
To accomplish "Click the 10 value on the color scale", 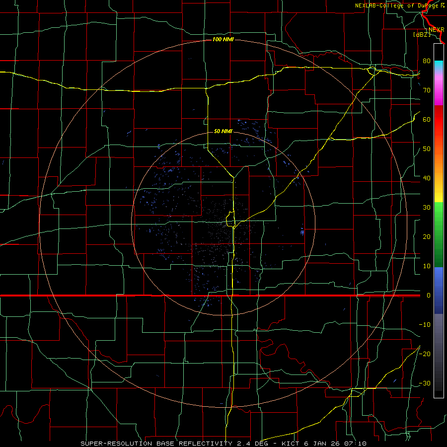I will tap(427, 266).
